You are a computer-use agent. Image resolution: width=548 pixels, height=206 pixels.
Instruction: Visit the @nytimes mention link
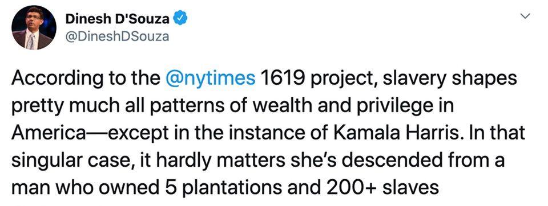click(210, 80)
